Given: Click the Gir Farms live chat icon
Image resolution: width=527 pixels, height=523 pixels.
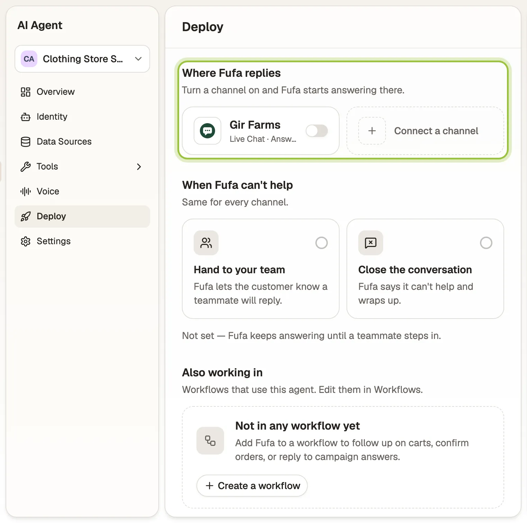Looking at the screenshot, I should click(x=207, y=131).
